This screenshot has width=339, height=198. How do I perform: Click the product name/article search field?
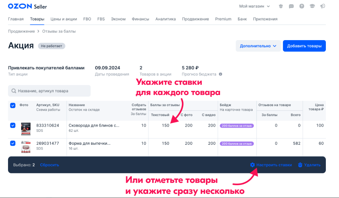point(49,91)
